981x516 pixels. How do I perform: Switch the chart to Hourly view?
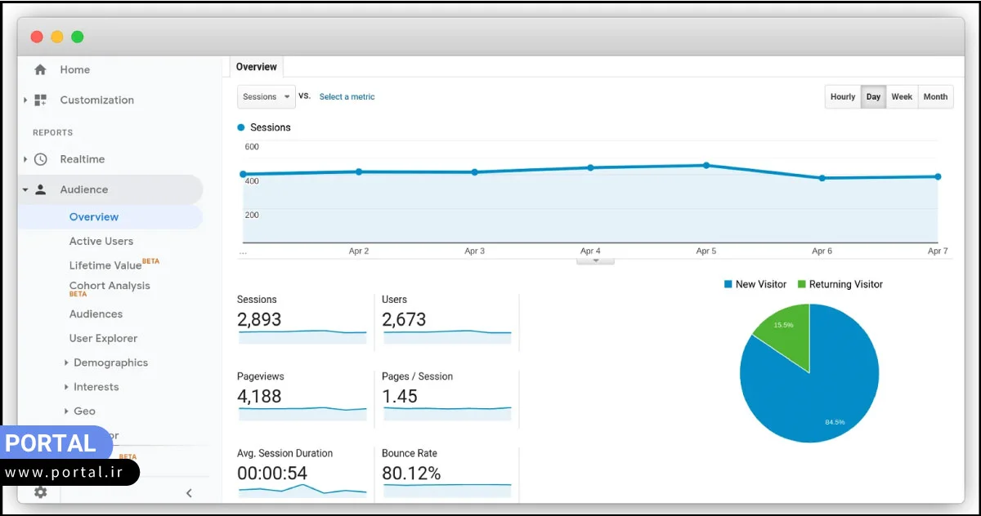842,96
